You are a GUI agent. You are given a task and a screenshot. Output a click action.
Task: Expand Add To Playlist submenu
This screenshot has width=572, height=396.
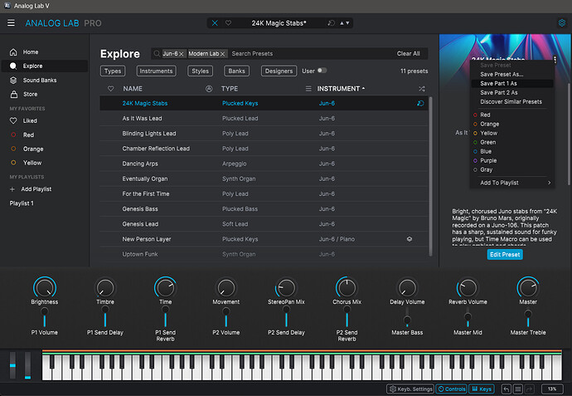514,183
